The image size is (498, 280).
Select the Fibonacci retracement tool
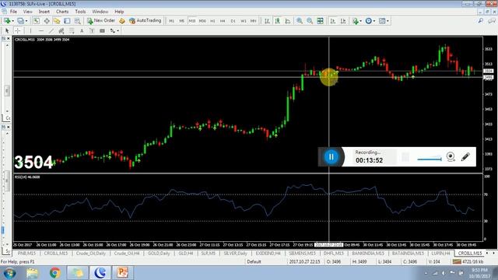[72, 31]
